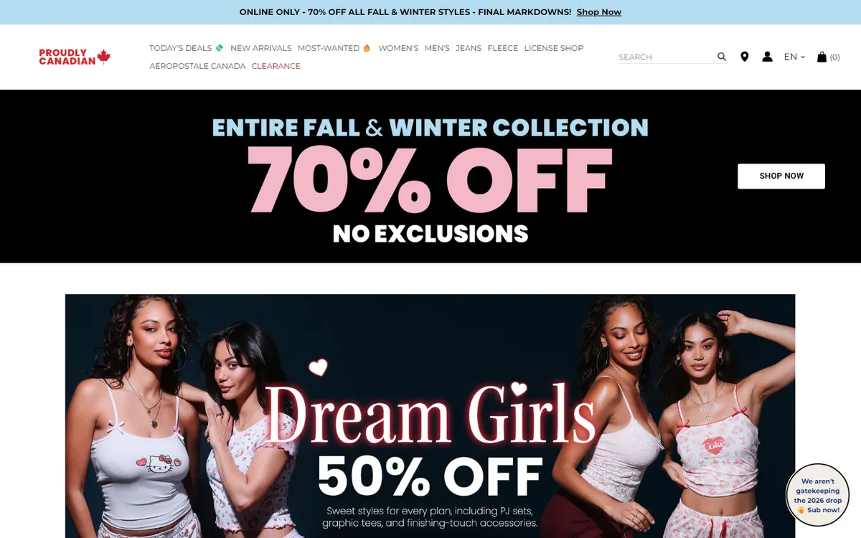Go to New Arrivals section

coord(260,48)
